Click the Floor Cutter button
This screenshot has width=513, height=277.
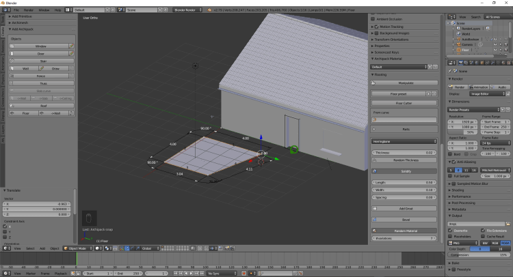404,103
